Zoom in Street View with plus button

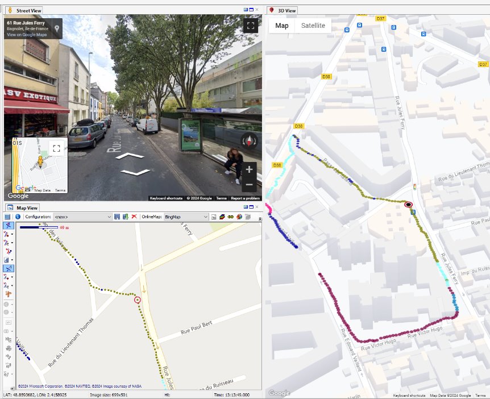pos(249,169)
